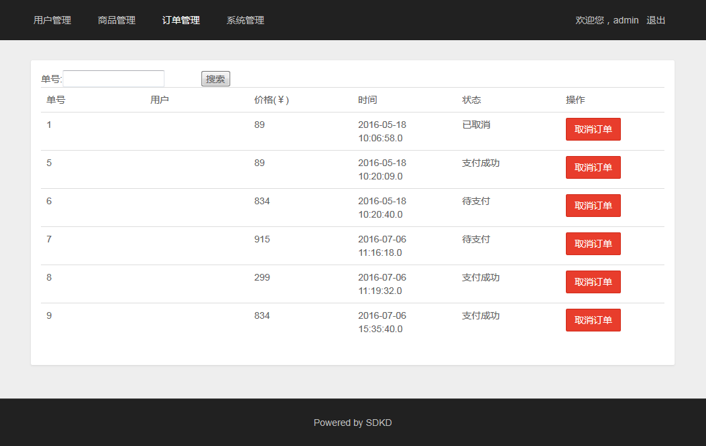This screenshot has height=446, width=706.
Task: Open the 商品管理 section
Action: 116,20
